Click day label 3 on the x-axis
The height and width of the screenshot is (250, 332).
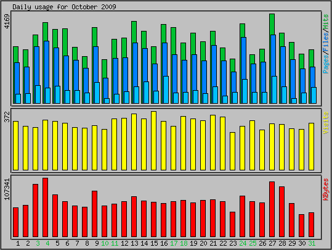pyautogui.click(x=38, y=243)
